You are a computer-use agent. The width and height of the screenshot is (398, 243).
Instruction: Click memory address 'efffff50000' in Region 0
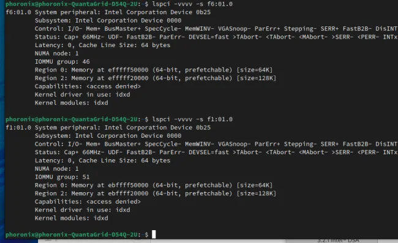tap(128, 70)
